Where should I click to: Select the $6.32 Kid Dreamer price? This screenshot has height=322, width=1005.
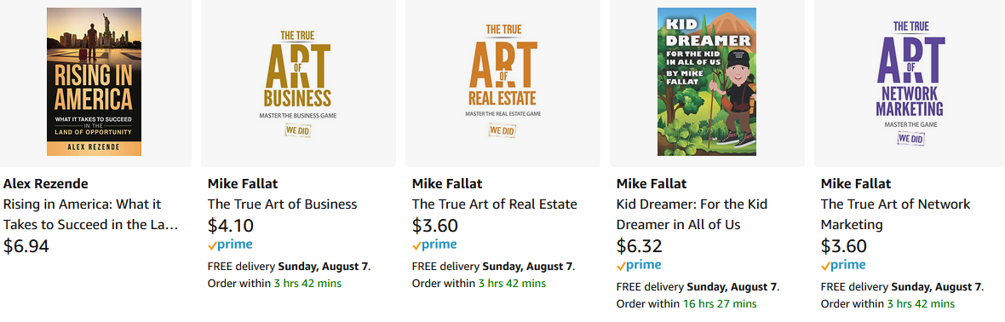click(640, 245)
